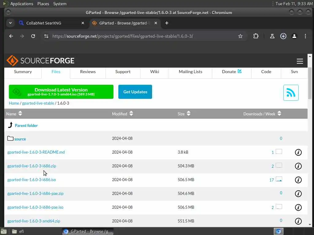Download gparted-live-1.6.0-3-i686-pae.zip
The height and width of the screenshot is (235, 314).
pos(36,194)
